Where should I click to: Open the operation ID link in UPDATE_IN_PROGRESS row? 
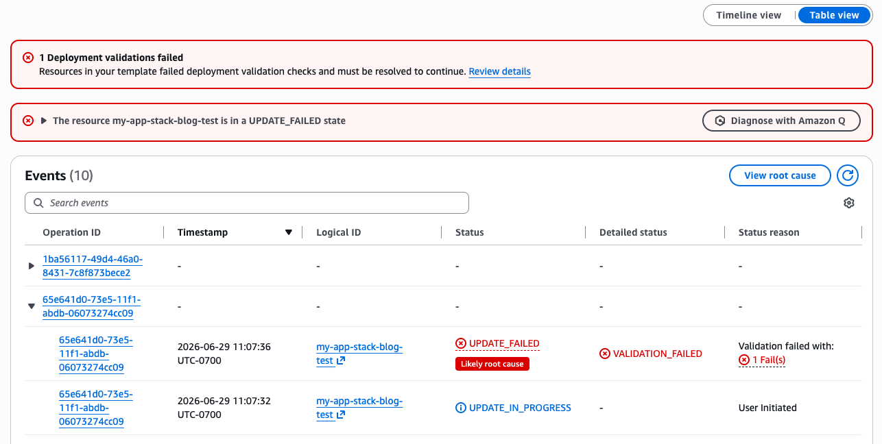[96, 408]
